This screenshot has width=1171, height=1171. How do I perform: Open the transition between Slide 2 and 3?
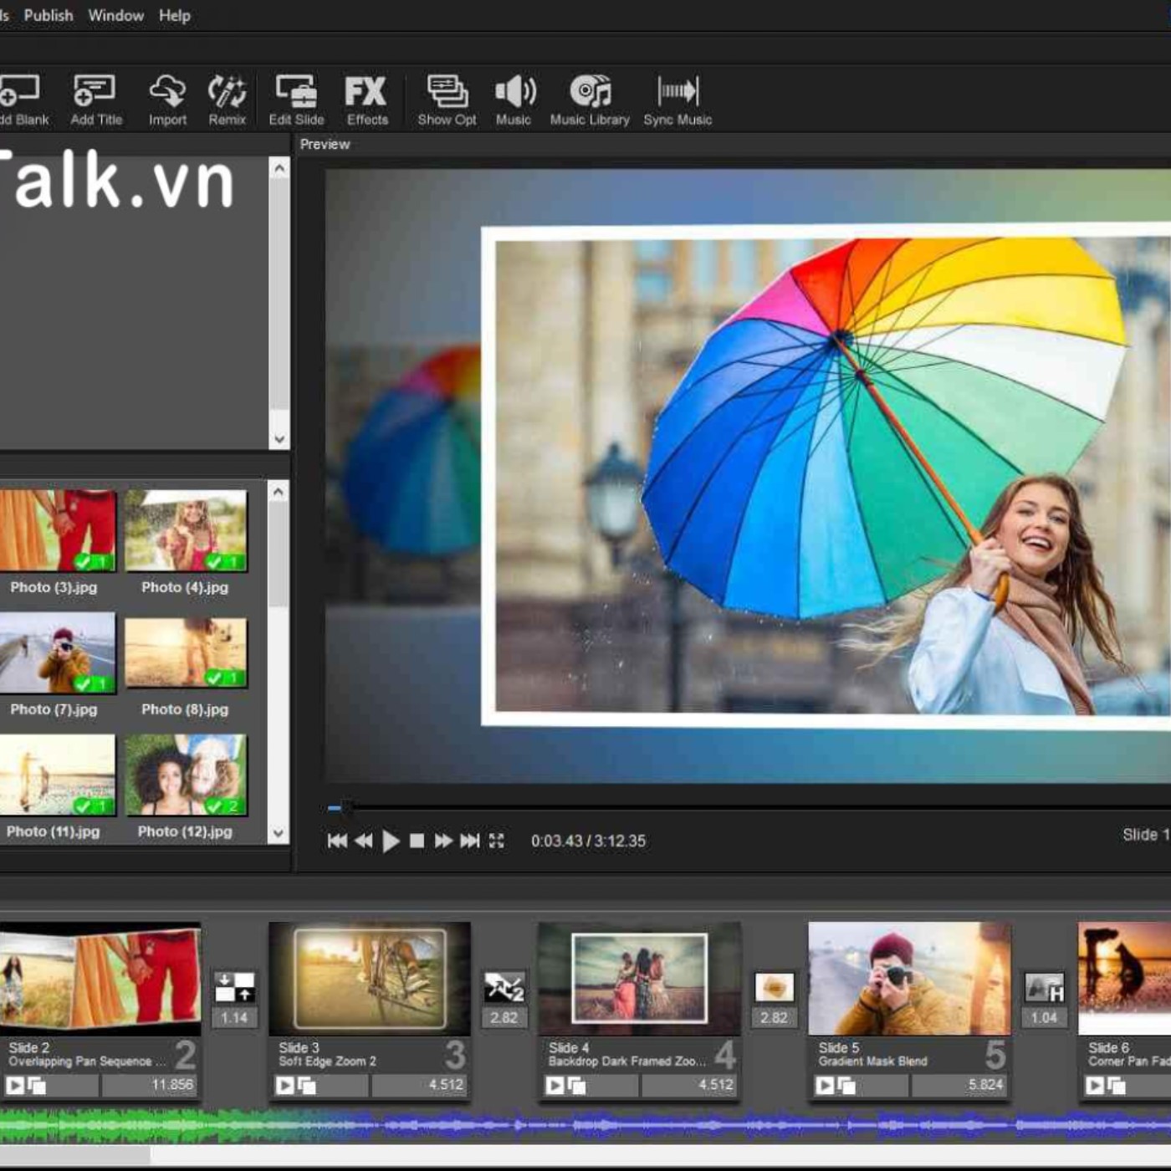(234, 987)
